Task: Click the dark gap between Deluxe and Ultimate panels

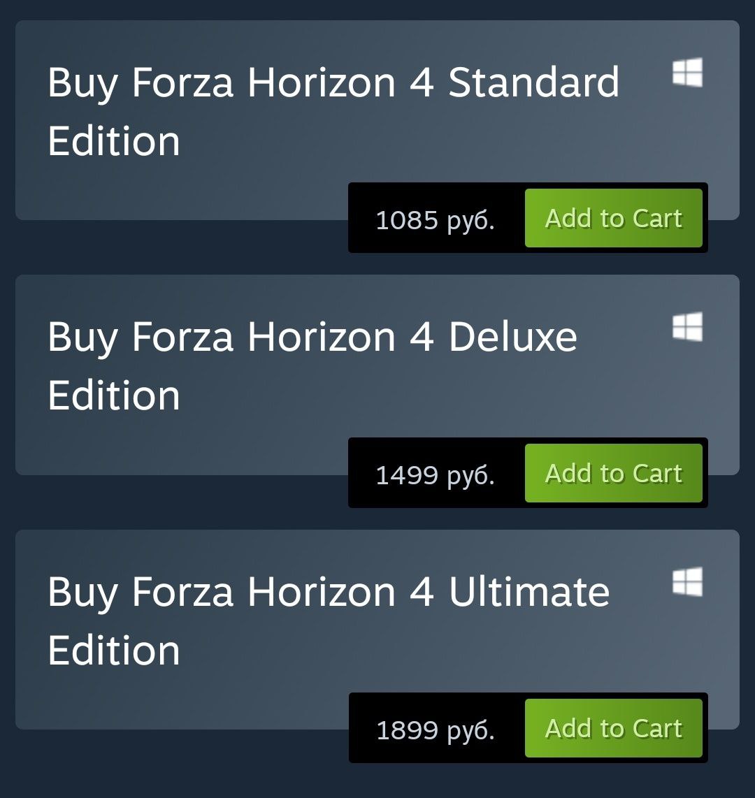Action: [x=175, y=503]
